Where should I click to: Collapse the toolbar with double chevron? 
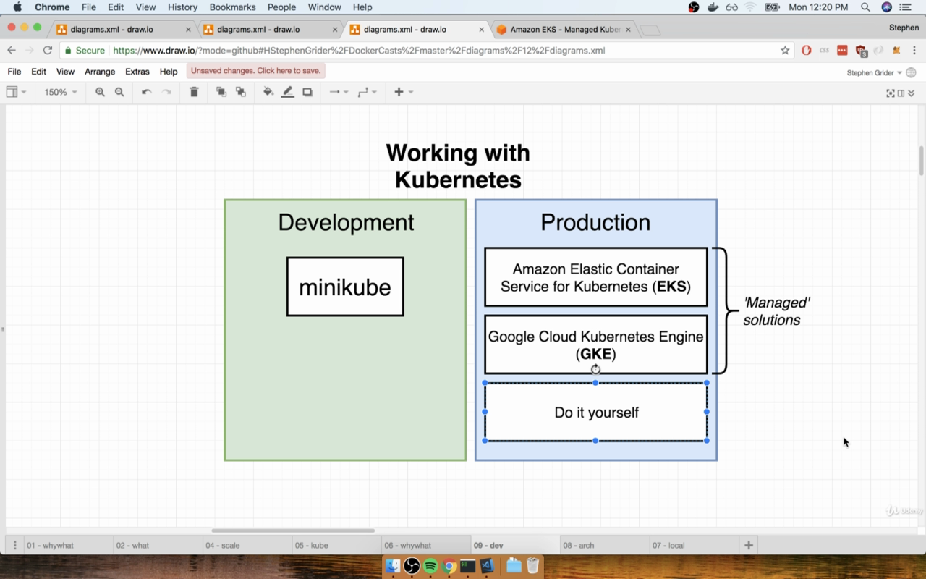(x=912, y=93)
